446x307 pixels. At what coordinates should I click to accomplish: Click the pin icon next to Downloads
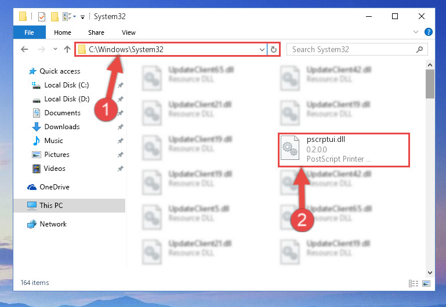click(121, 127)
